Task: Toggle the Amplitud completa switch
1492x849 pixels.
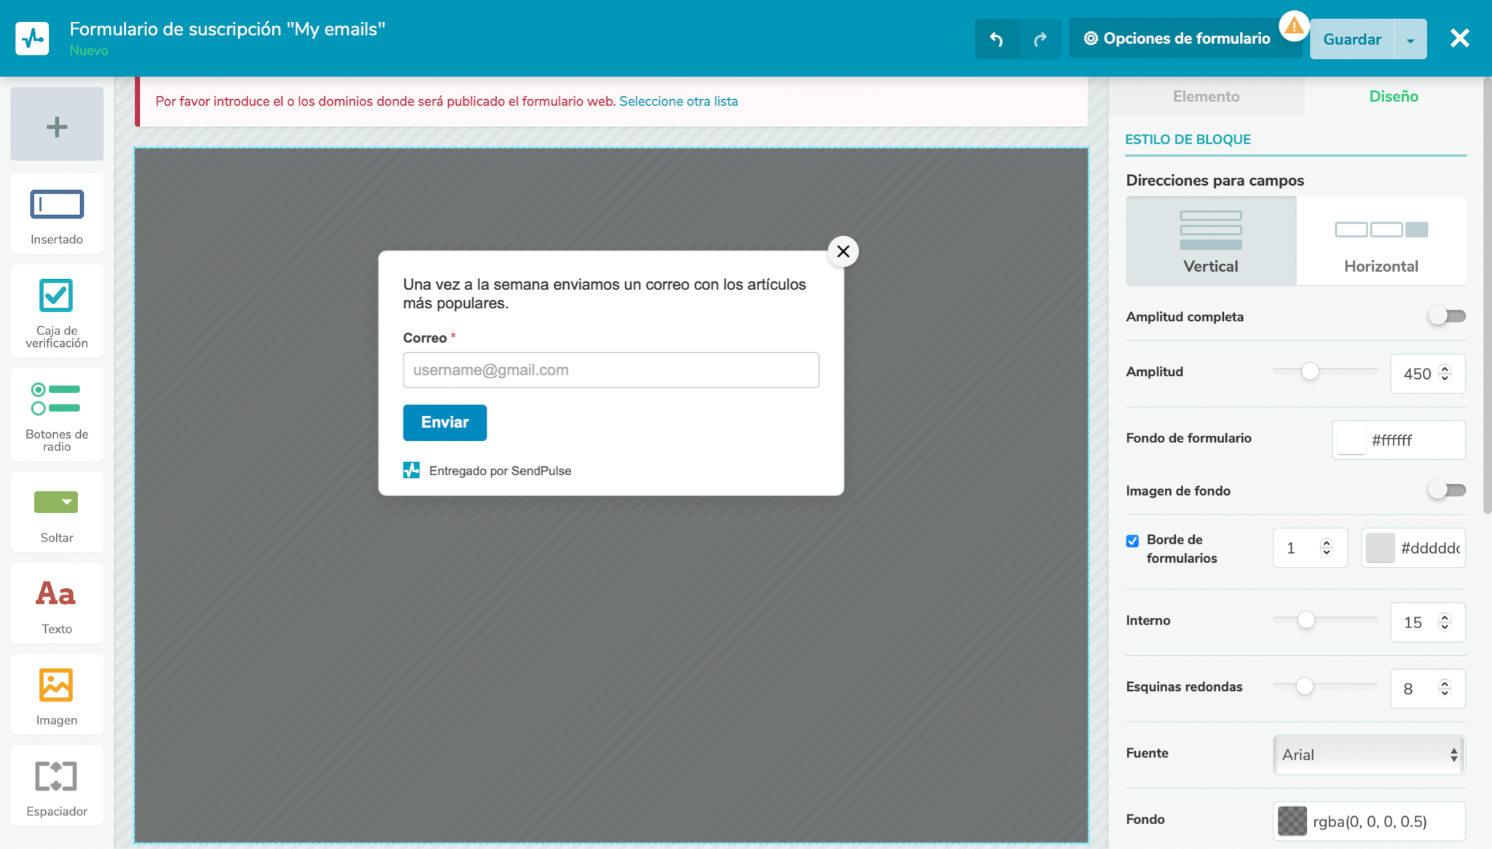Action: pos(1446,316)
